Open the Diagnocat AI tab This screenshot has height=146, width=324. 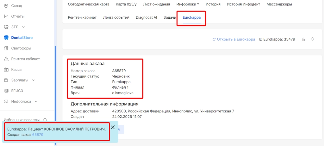[x=146, y=17]
